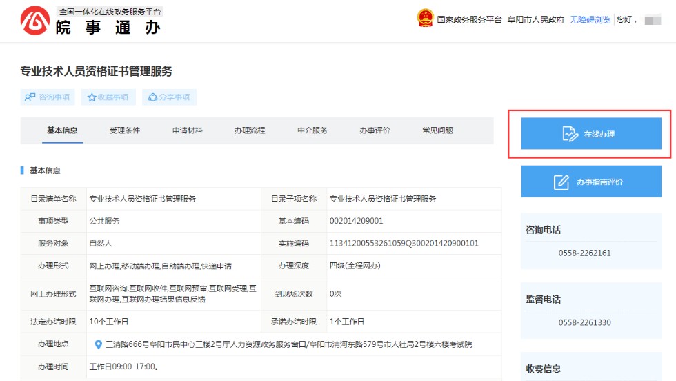Select the 基本信息 tab

[62, 130]
